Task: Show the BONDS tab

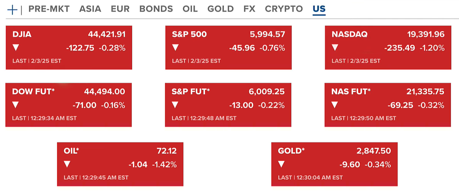Action: coord(156,9)
